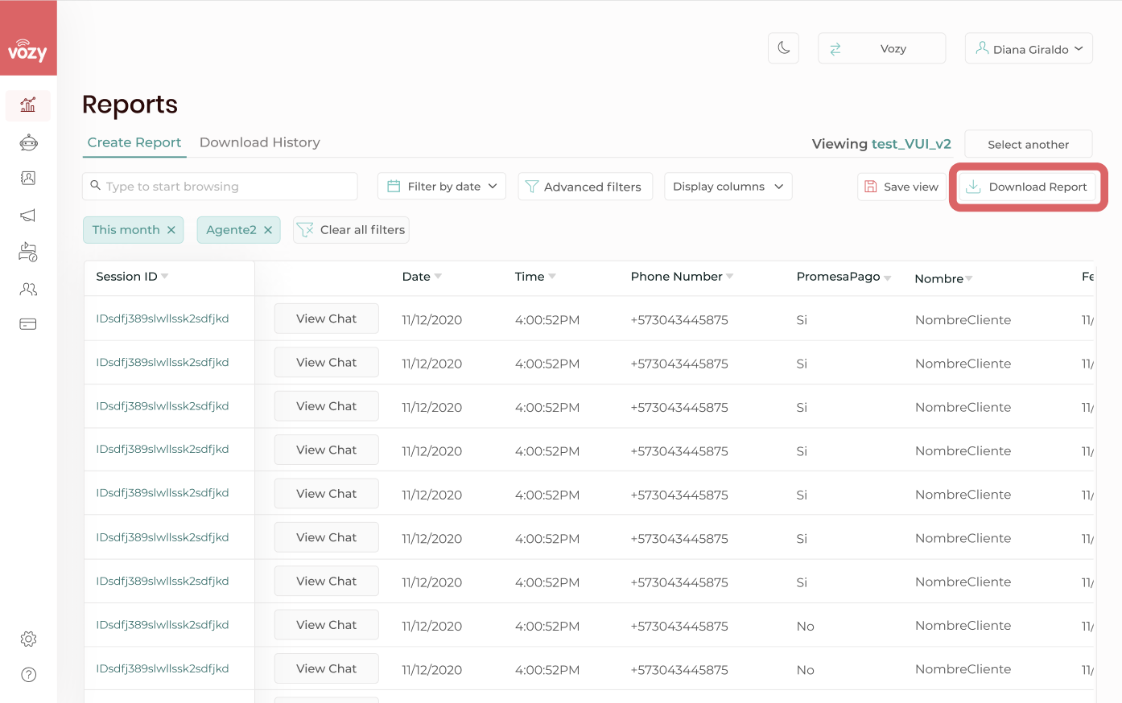Remove the Agente2 filter chip
The width and height of the screenshot is (1122, 703).
[x=268, y=230]
